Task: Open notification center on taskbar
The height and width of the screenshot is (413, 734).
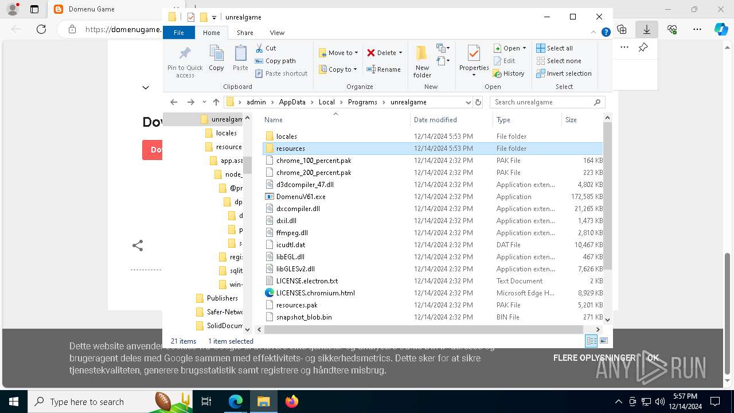Action: click(715, 402)
